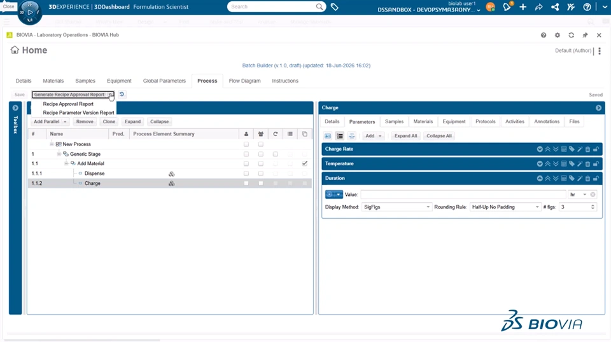Open calculator icon on Charge Rate
The image size is (611, 342).
[564, 149]
